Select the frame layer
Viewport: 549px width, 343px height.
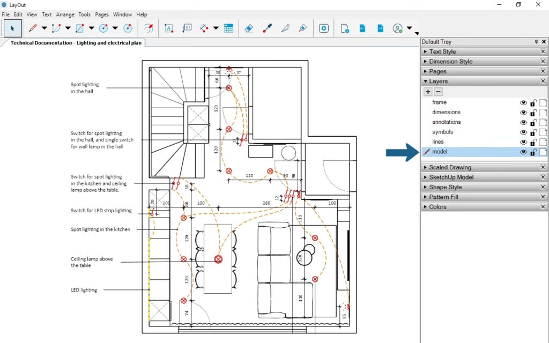pos(439,102)
